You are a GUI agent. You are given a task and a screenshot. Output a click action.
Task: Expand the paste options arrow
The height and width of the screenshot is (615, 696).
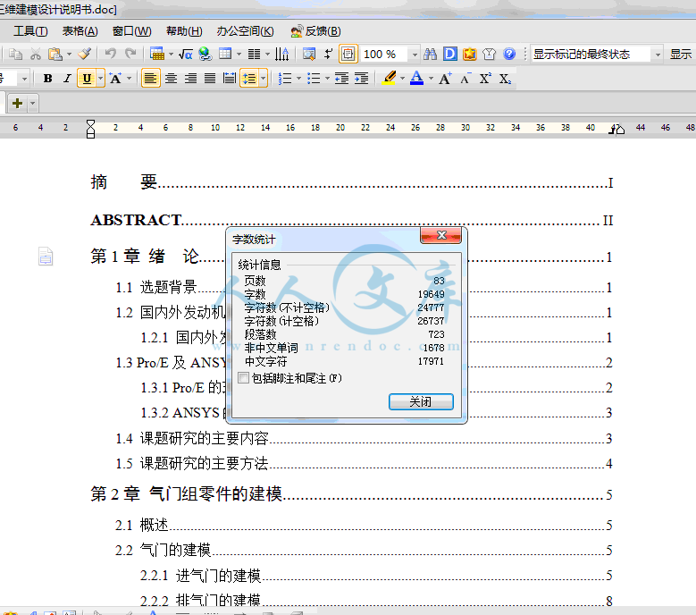pos(70,55)
